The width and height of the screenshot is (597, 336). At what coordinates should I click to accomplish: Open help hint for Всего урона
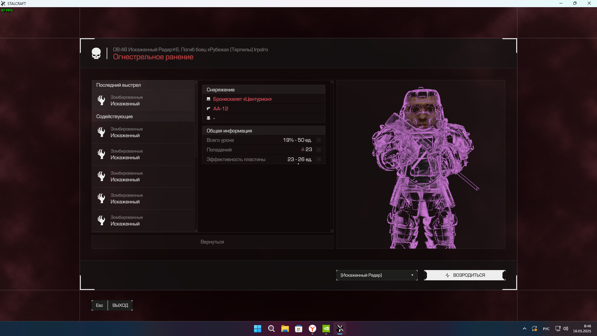tap(318, 140)
